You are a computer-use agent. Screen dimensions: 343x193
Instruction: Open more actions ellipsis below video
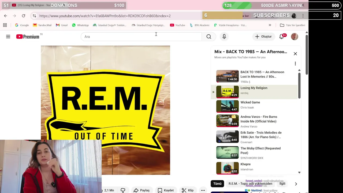click(203, 190)
